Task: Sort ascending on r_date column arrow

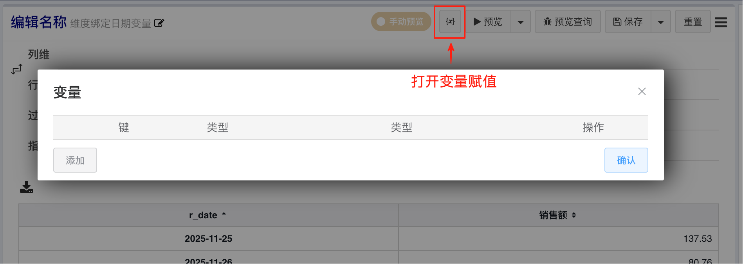Action: (224, 214)
